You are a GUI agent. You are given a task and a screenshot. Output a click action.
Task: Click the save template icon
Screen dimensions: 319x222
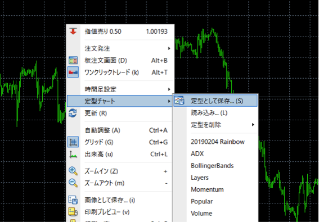point(179,101)
